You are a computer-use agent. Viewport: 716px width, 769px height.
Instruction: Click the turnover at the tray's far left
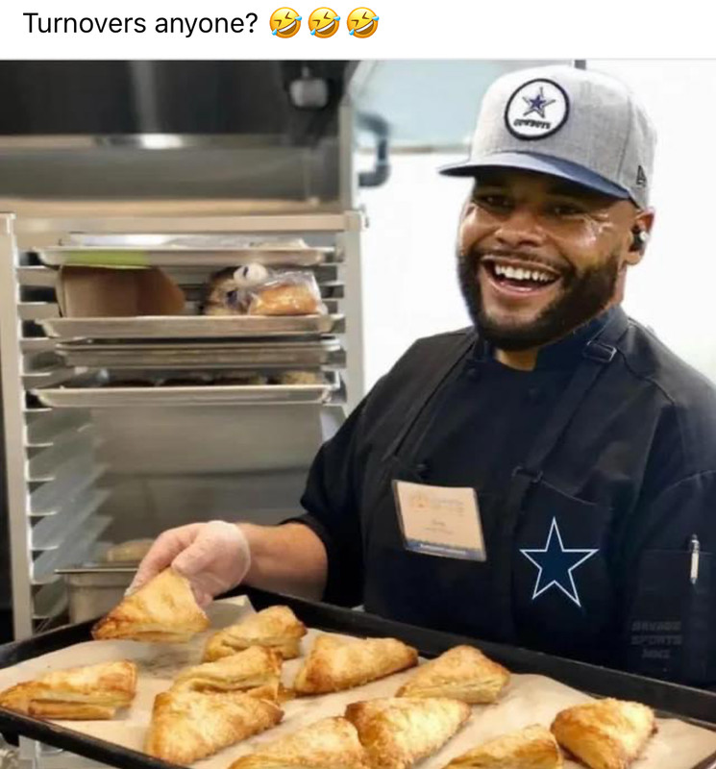pyautogui.click(x=69, y=690)
